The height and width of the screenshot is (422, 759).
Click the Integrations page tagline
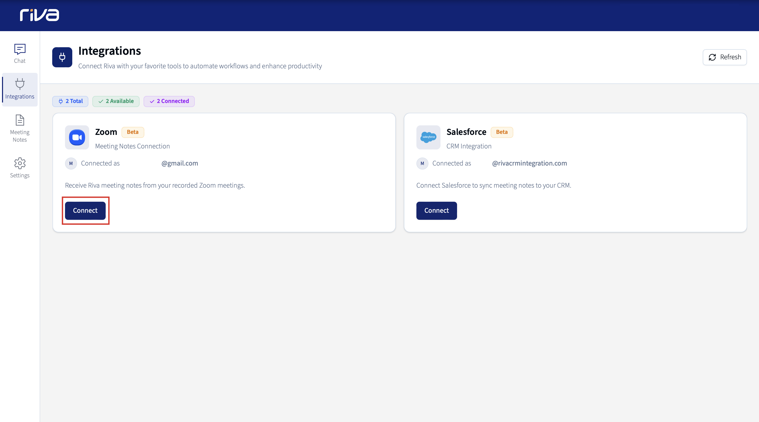point(200,66)
